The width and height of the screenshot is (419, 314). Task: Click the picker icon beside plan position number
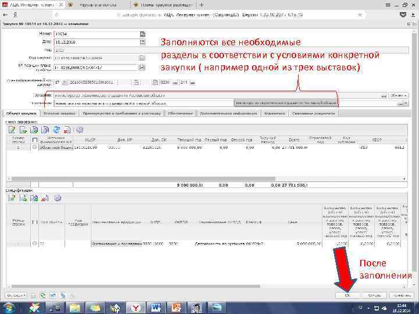142,67
